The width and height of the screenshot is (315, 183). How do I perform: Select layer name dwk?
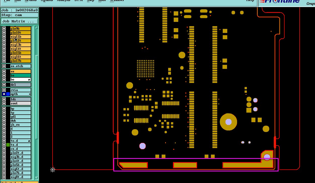pyautogui.click(x=20, y=121)
